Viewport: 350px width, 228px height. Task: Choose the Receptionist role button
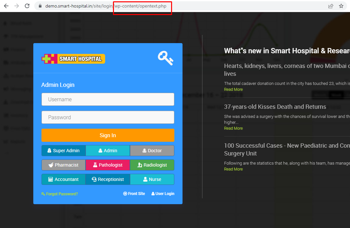point(108,179)
